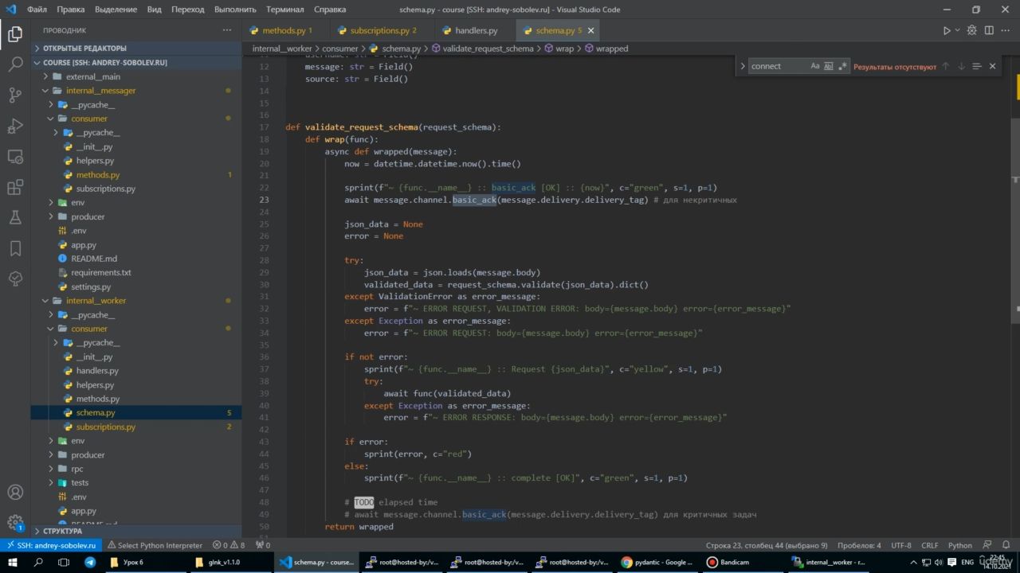
Task: Open Run and Debug view
Action: click(15, 126)
